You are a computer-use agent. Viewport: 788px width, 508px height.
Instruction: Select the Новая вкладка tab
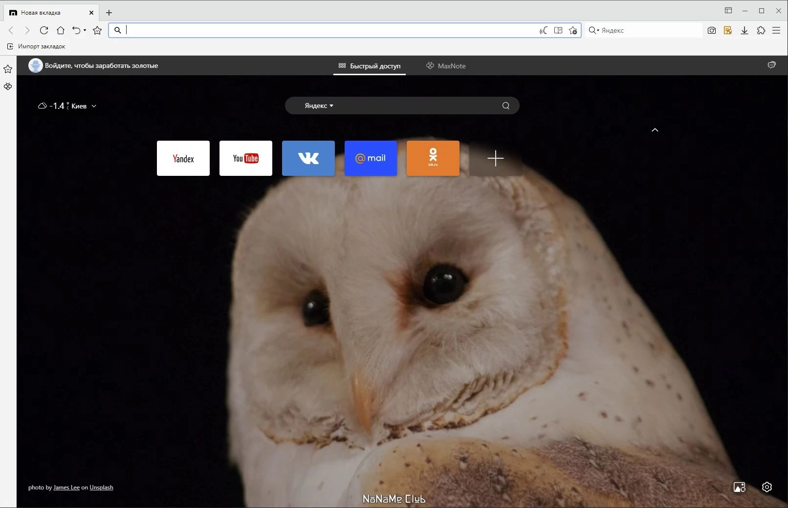point(51,13)
